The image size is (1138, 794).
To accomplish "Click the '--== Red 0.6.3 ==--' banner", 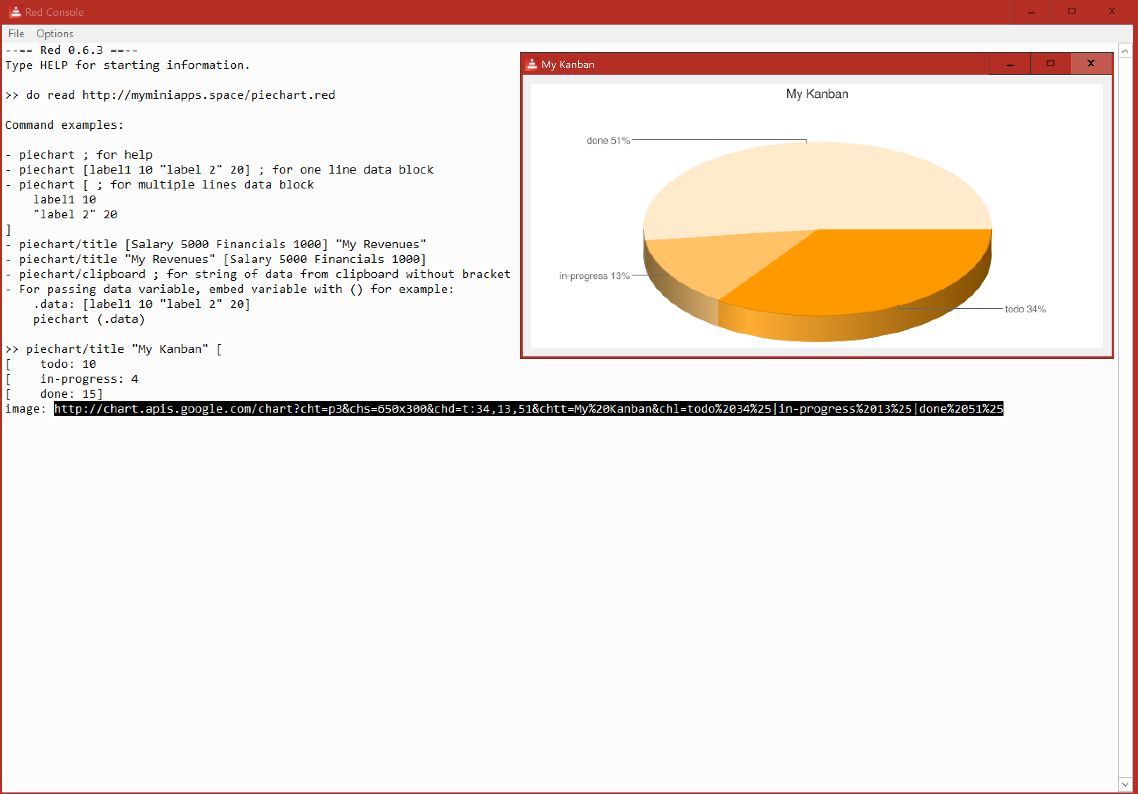I will 71,50.
